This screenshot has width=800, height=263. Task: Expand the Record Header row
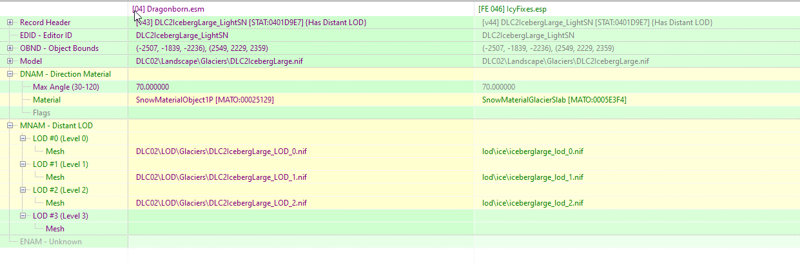click(x=10, y=23)
